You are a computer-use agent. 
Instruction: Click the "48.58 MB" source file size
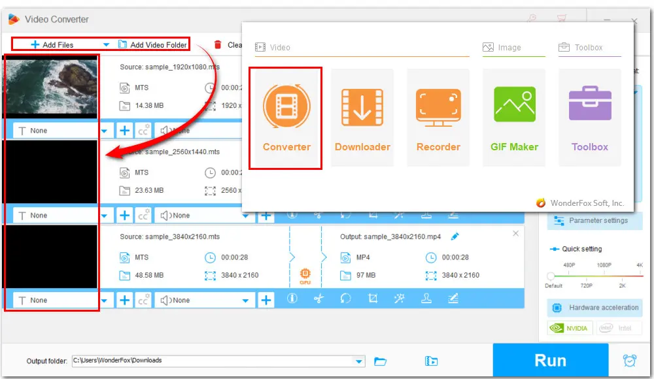click(149, 275)
